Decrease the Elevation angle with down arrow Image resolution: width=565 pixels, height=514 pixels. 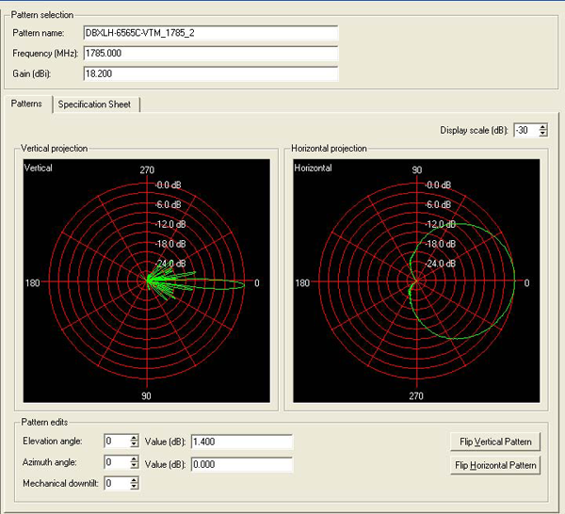tap(135, 445)
